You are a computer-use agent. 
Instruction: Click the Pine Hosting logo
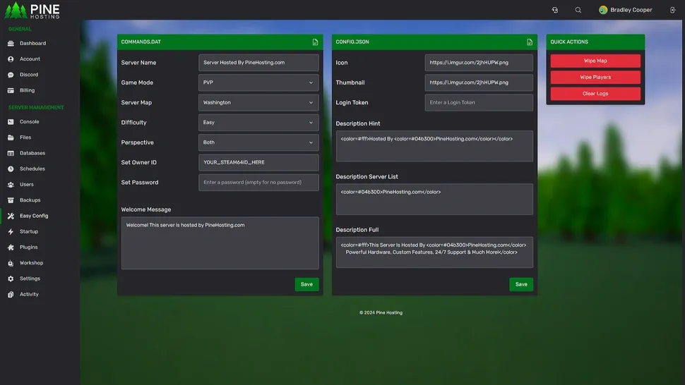tap(32, 11)
